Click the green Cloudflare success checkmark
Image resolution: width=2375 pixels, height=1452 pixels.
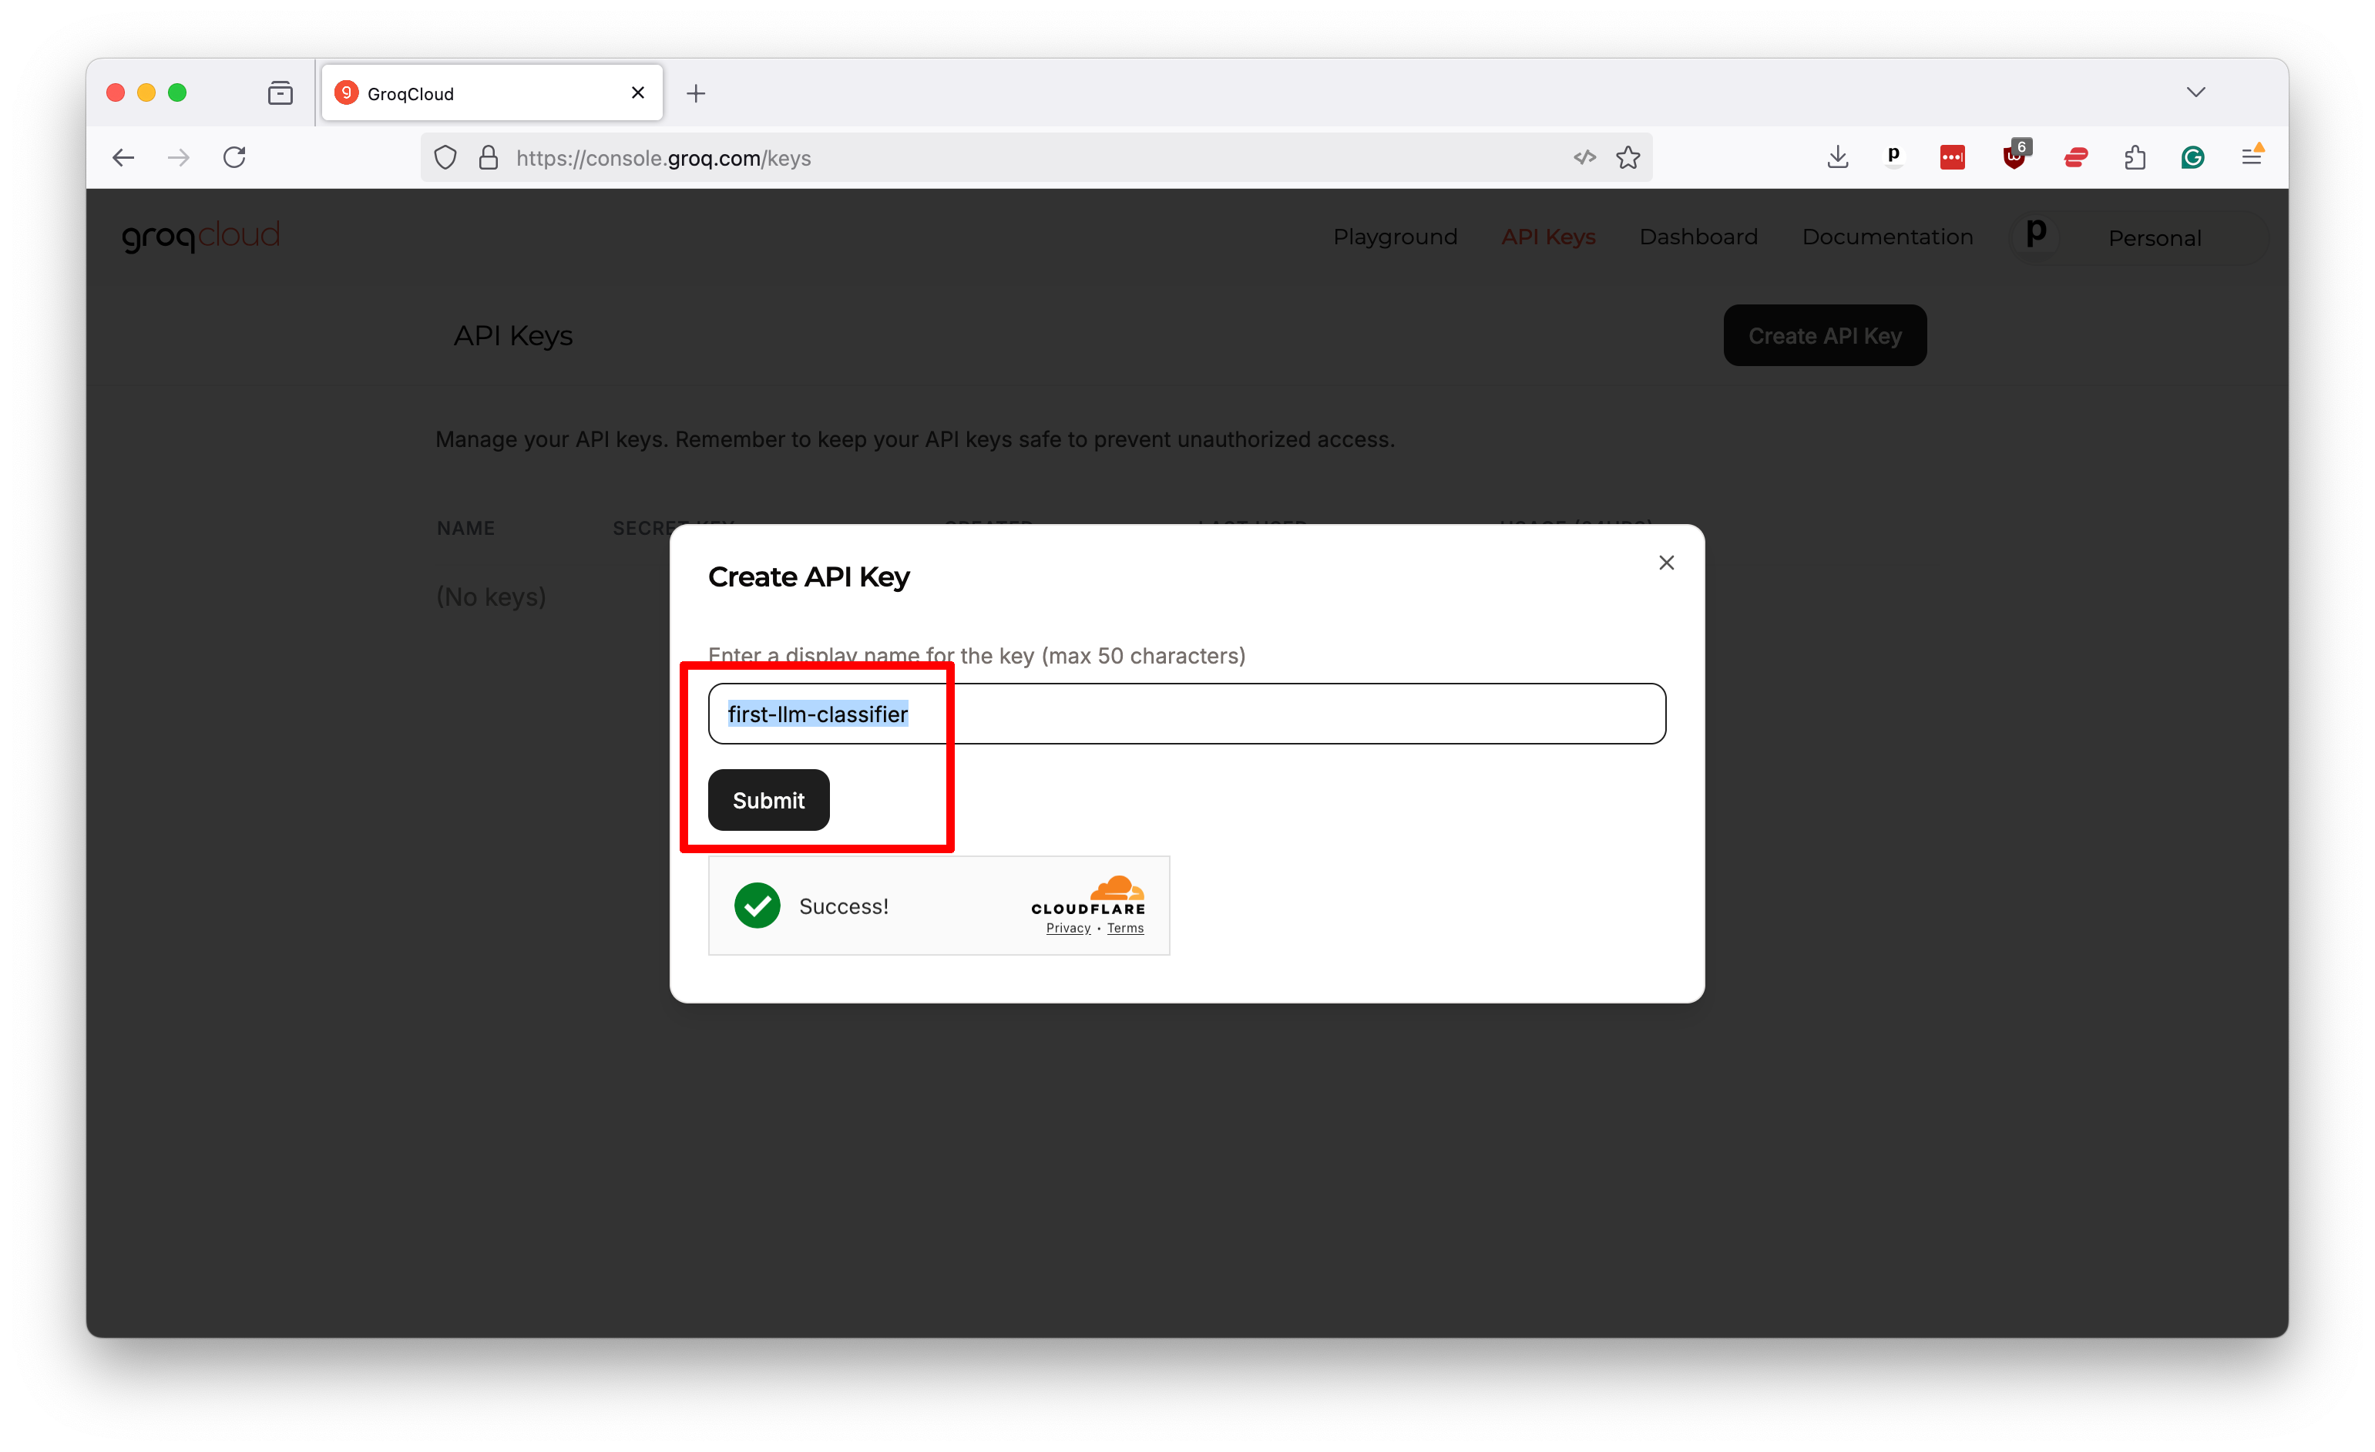tap(758, 906)
